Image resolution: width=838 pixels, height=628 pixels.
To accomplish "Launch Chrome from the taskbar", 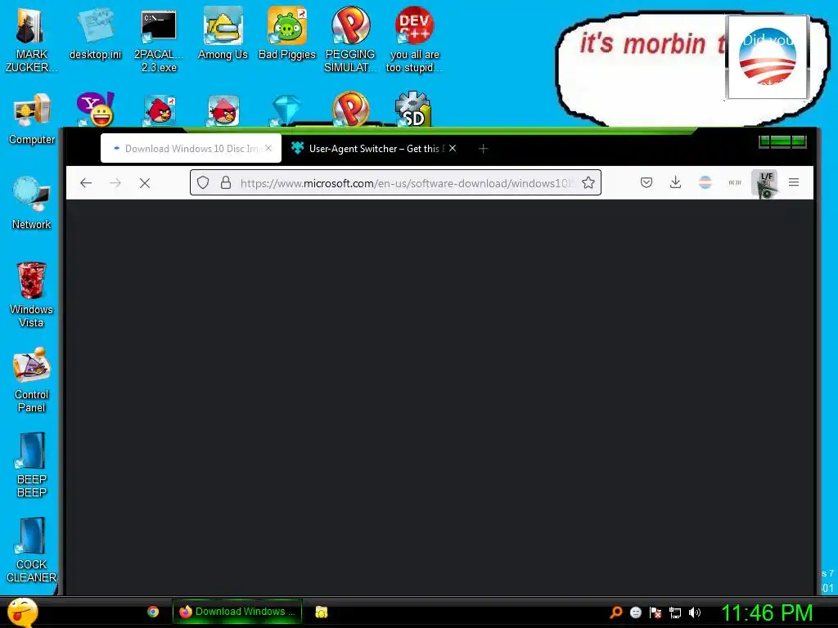I will (x=153, y=612).
